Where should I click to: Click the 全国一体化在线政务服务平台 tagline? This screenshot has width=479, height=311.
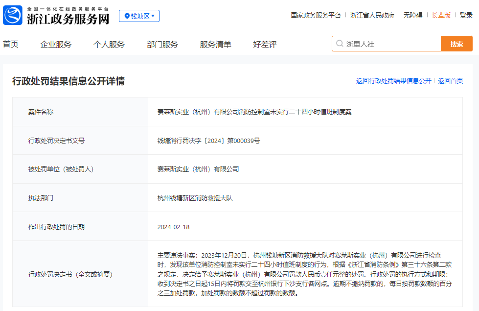pyautogui.click(x=68, y=9)
